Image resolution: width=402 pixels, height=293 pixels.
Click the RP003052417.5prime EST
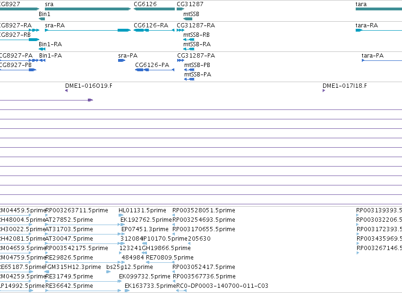point(173,272)
